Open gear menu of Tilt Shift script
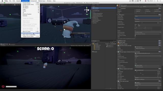Screen dimensions: 163x91 pyautogui.click(x=161, y=81)
